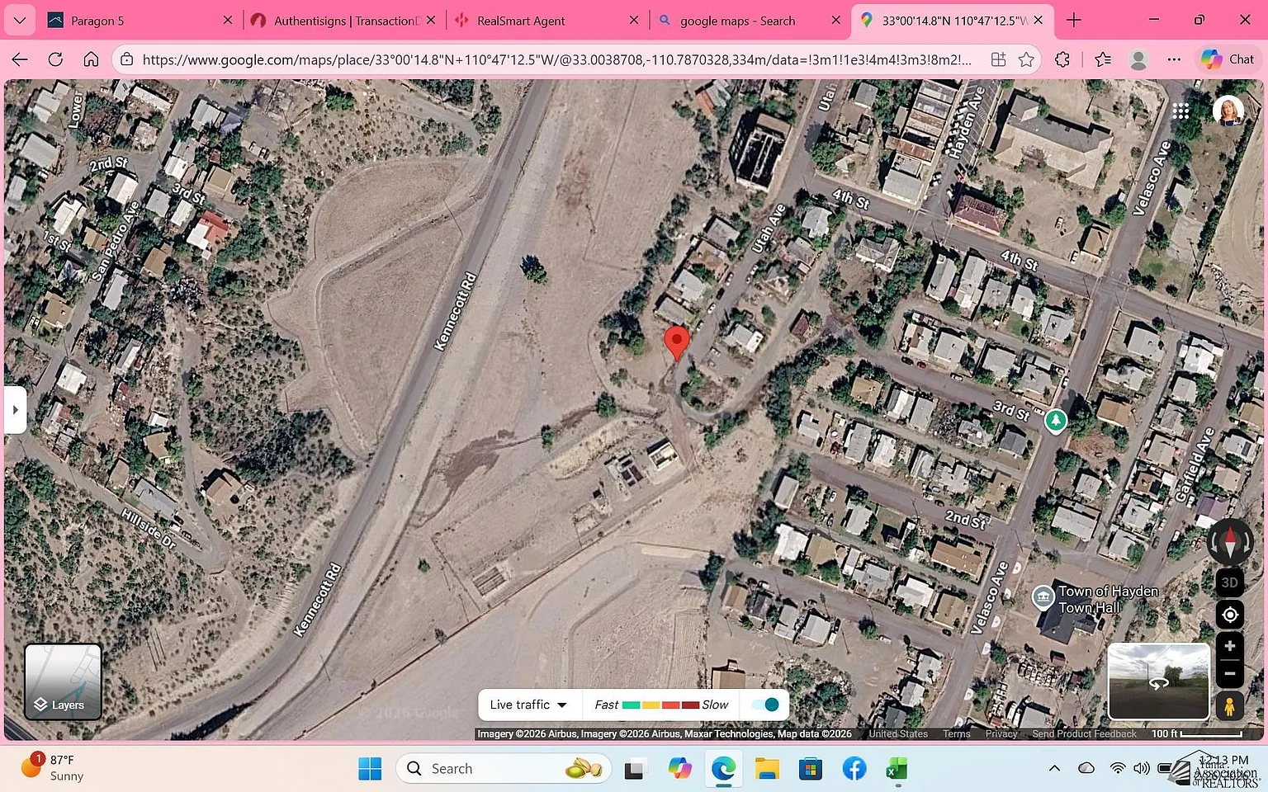Expand hidden taskbar icons chevron
Screen dimensions: 1268x792
pyautogui.click(x=1054, y=768)
